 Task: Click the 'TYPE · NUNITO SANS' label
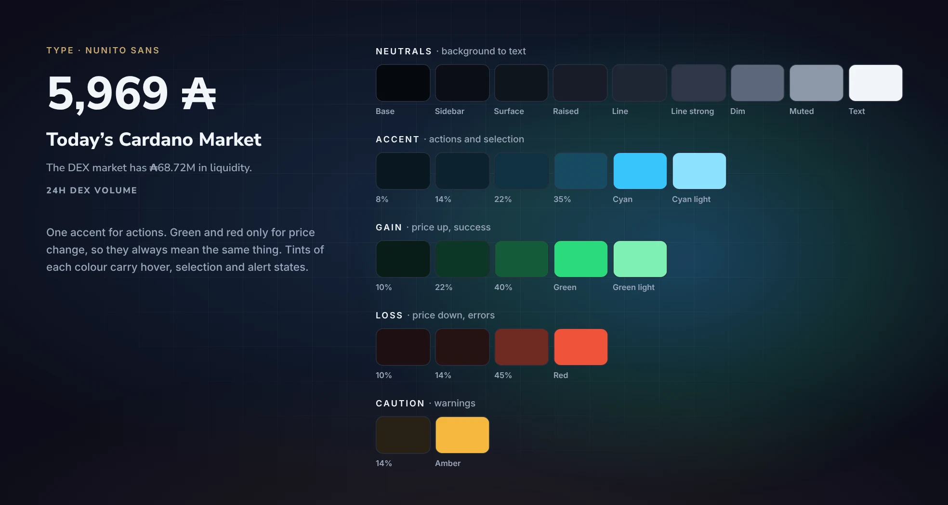pos(103,50)
